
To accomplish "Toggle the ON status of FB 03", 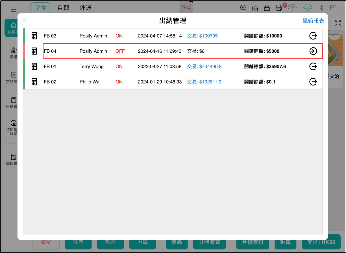I will point(119,36).
